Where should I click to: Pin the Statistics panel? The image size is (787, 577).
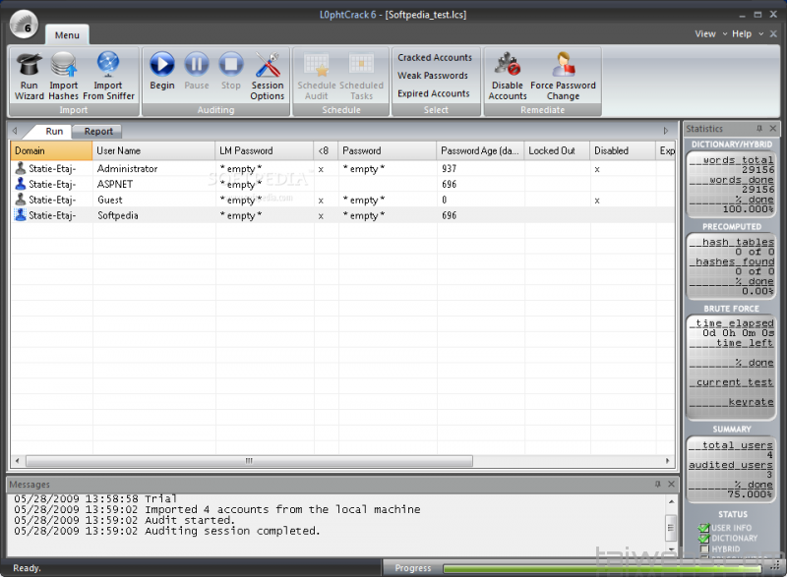point(758,129)
